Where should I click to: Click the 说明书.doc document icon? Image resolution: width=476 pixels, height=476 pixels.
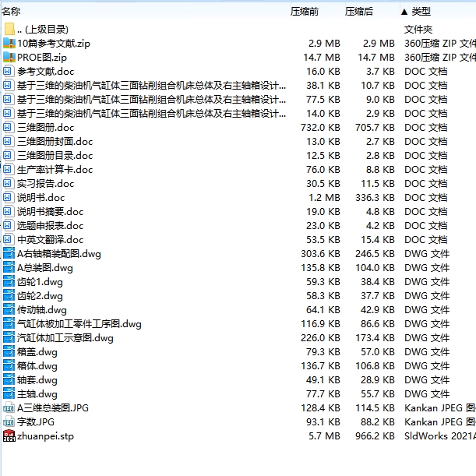coord(9,197)
